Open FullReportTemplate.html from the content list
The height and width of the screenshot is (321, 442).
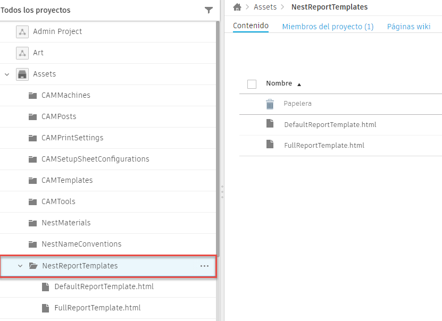tap(324, 145)
